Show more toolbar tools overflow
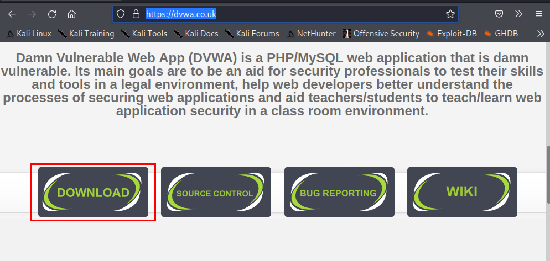The image size is (550, 261). pyautogui.click(x=518, y=14)
